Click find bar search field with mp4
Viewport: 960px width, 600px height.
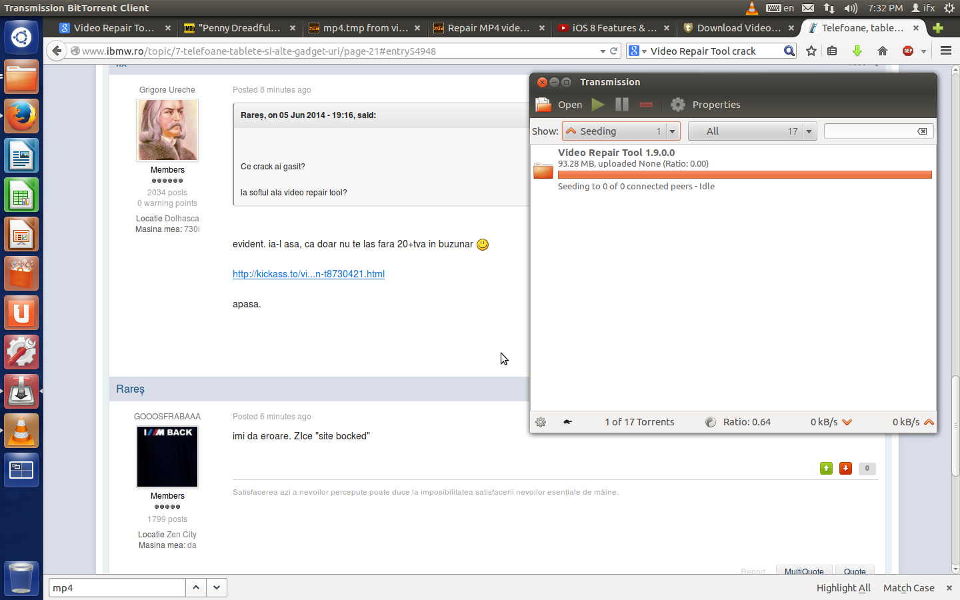117,588
